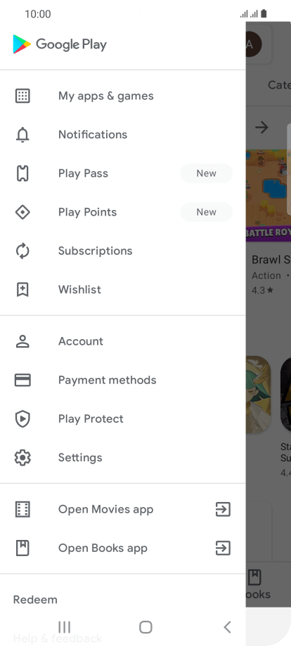This screenshot has width=291, height=646.
Task: Tap the Notifications bell icon
Action: click(x=22, y=135)
